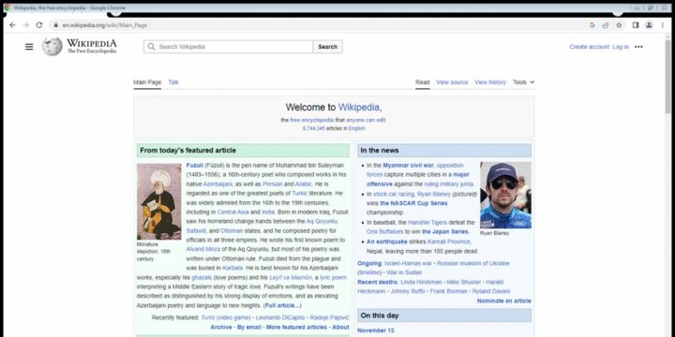Switch to the Talk tab
675x337 pixels.
[x=173, y=82]
